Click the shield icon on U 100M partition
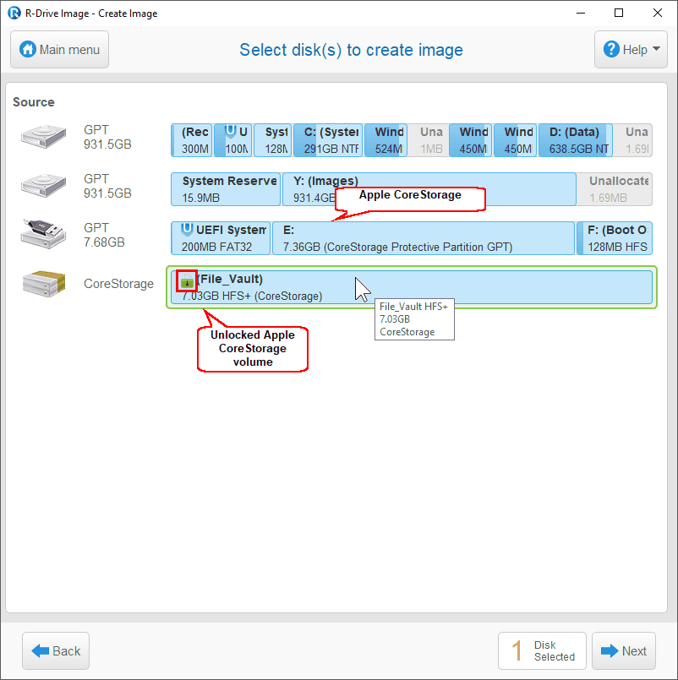Viewport: 678px width, 680px height. point(230,131)
